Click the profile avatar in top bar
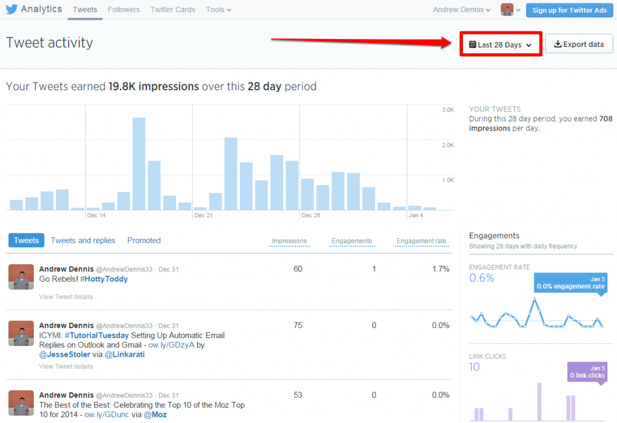This screenshot has height=423, width=617. tap(507, 10)
